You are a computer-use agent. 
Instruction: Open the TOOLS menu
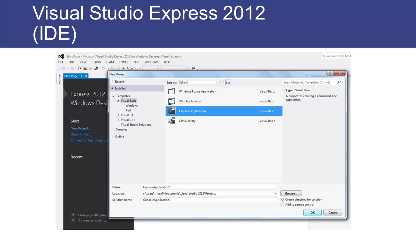coord(123,62)
